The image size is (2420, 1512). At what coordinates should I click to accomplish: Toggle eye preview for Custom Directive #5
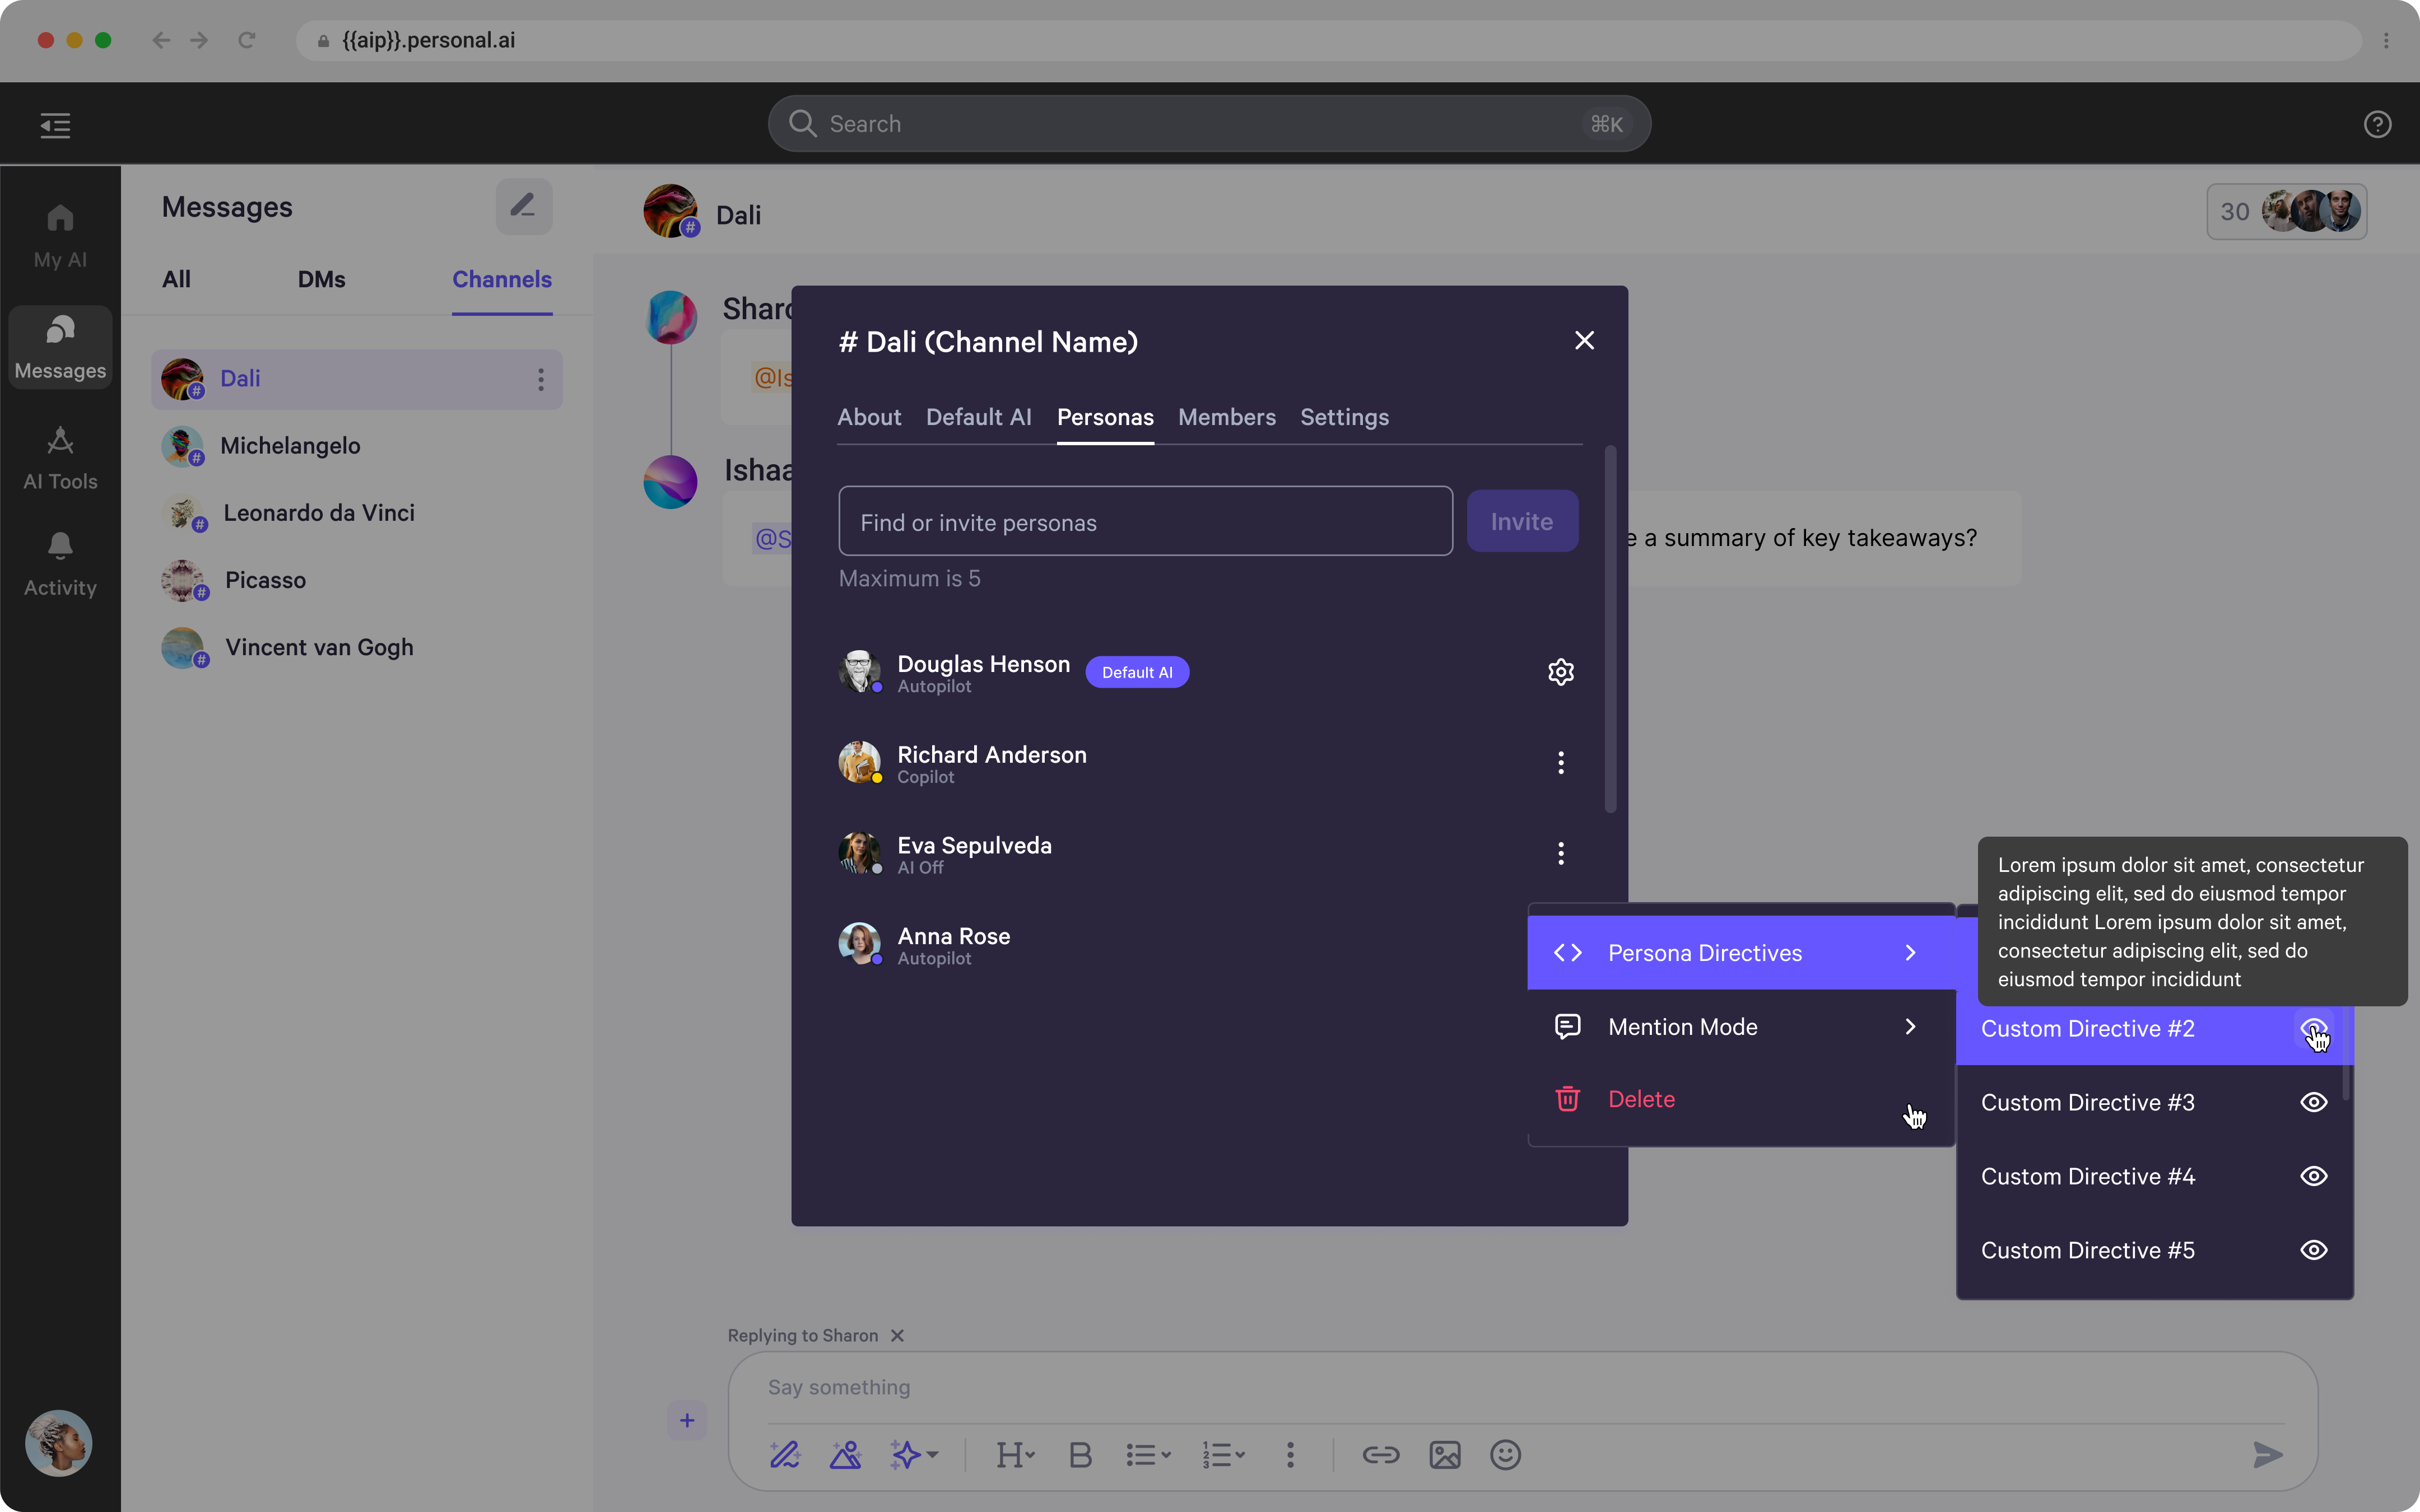[2313, 1250]
